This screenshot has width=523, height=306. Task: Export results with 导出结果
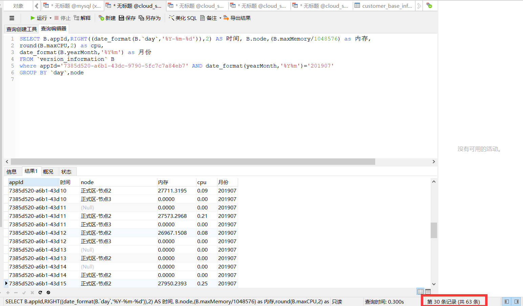pos(237,18)
